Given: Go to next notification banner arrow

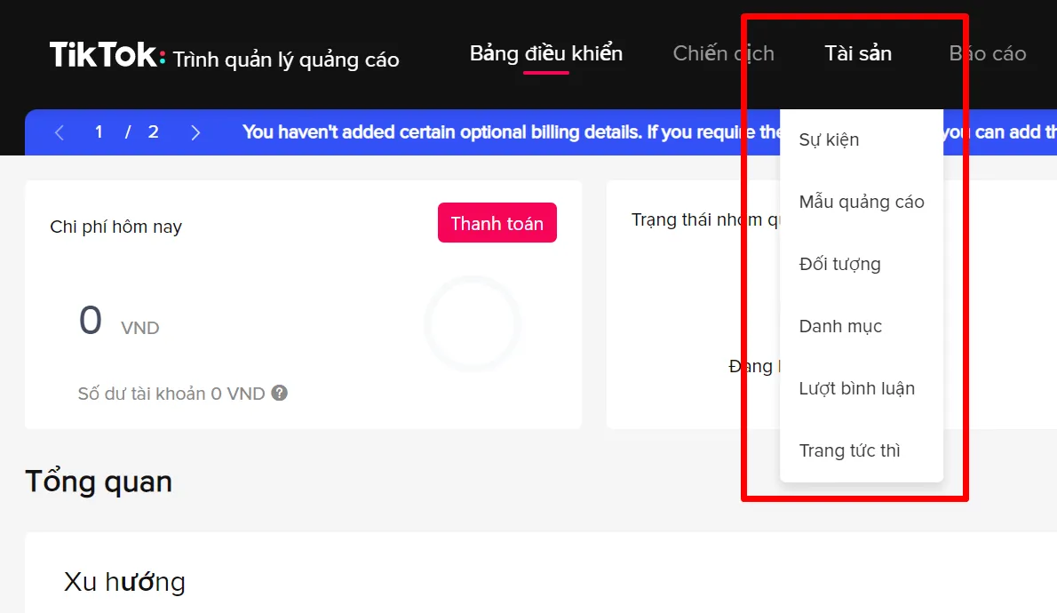Looking at the screenshot, I should tap(195, 132).
